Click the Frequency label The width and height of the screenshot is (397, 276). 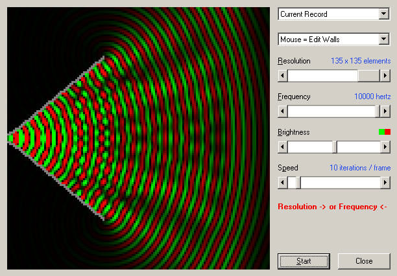(x=294, y=97)
